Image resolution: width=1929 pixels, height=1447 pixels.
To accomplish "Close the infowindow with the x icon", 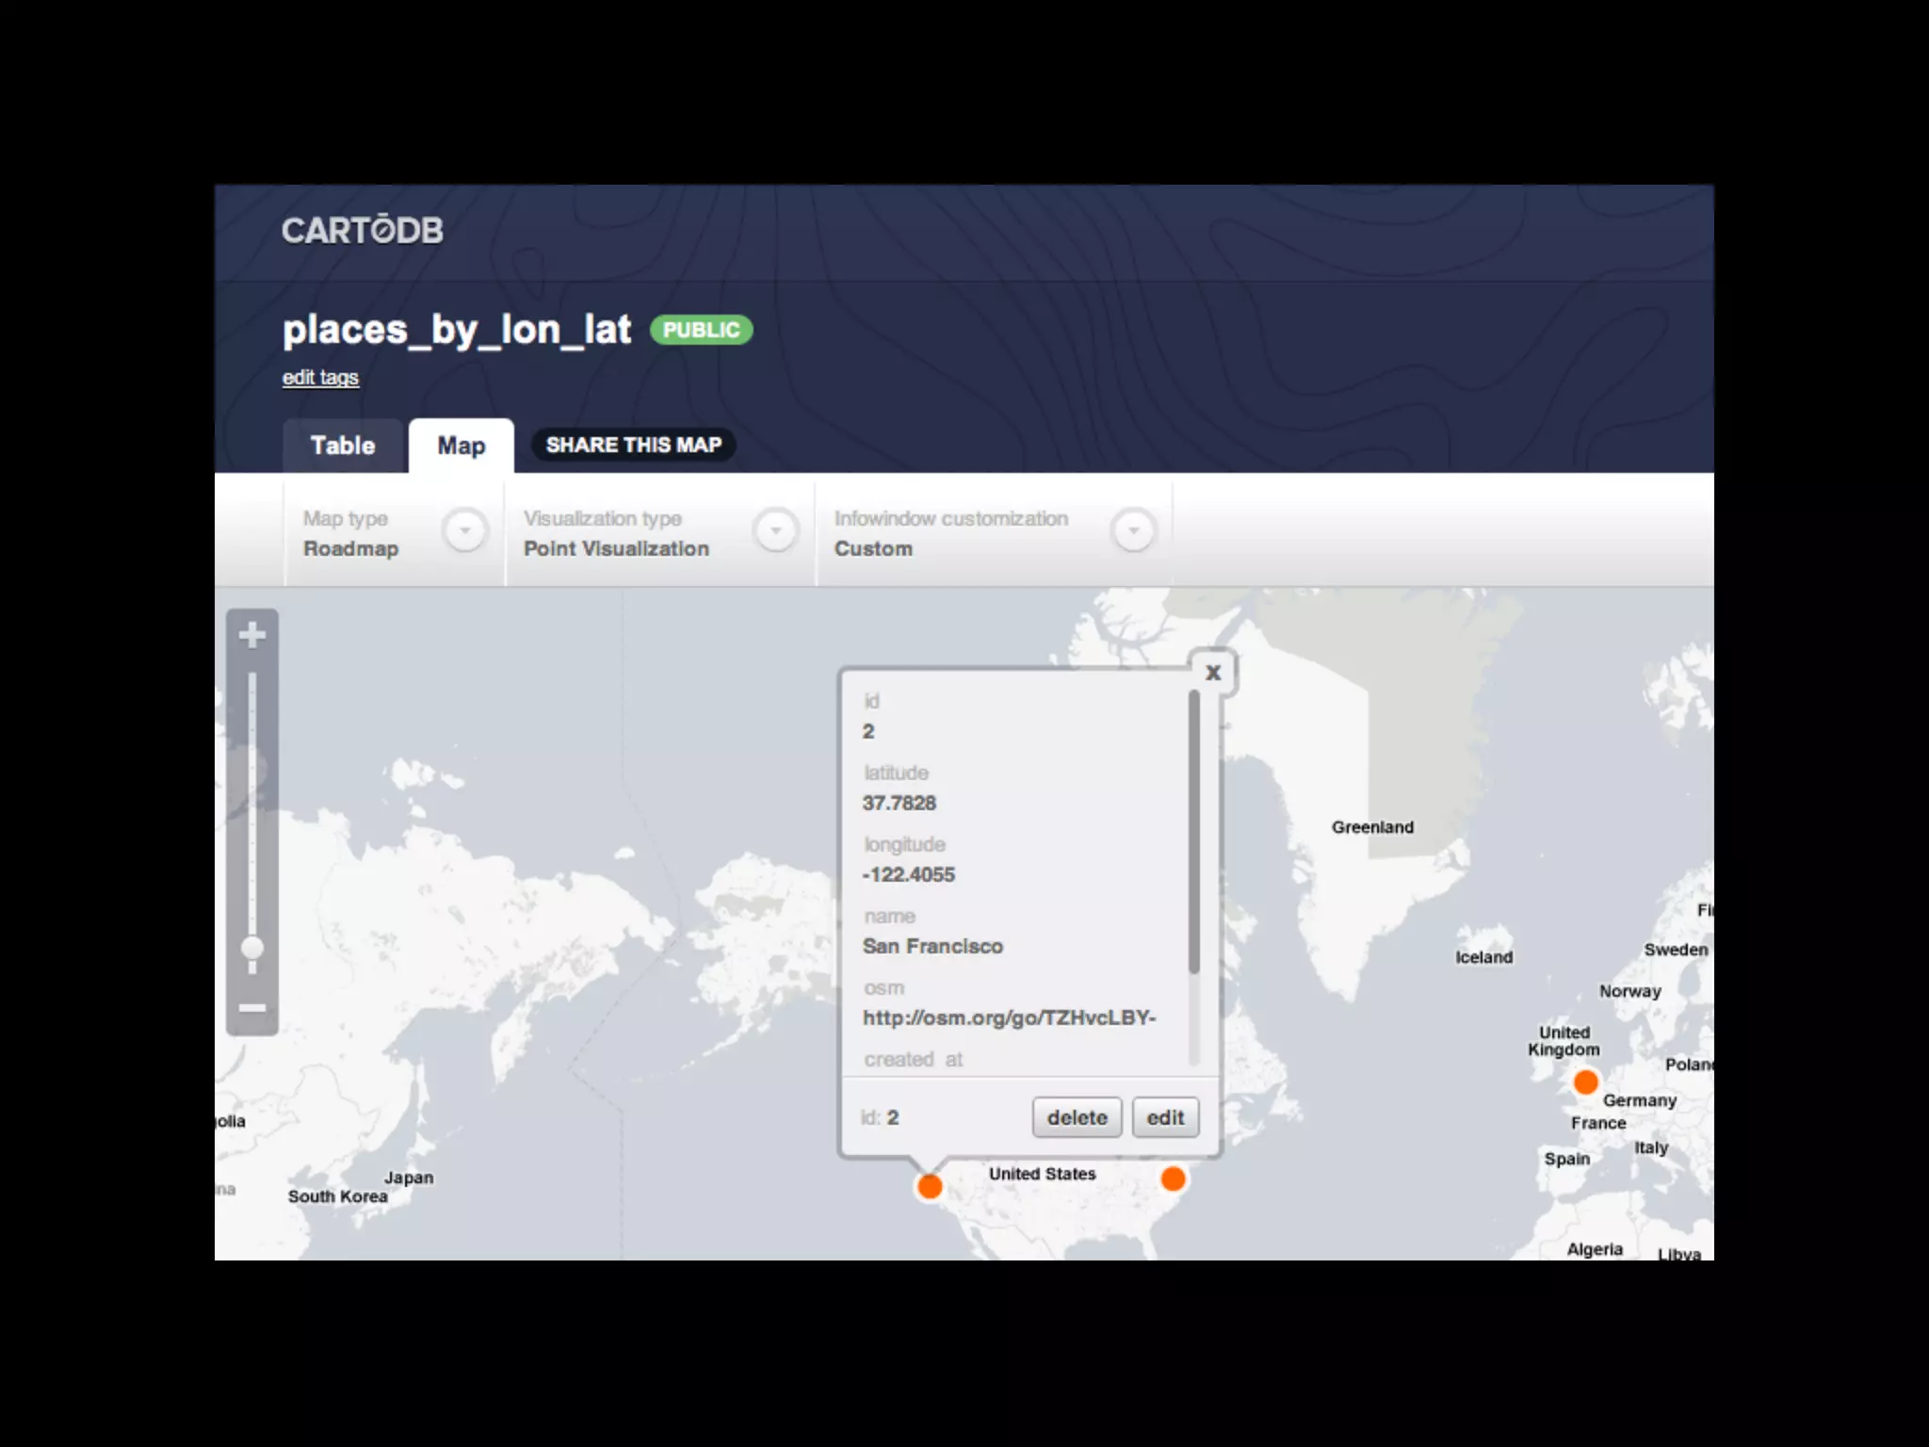I will pos(1213,673).
